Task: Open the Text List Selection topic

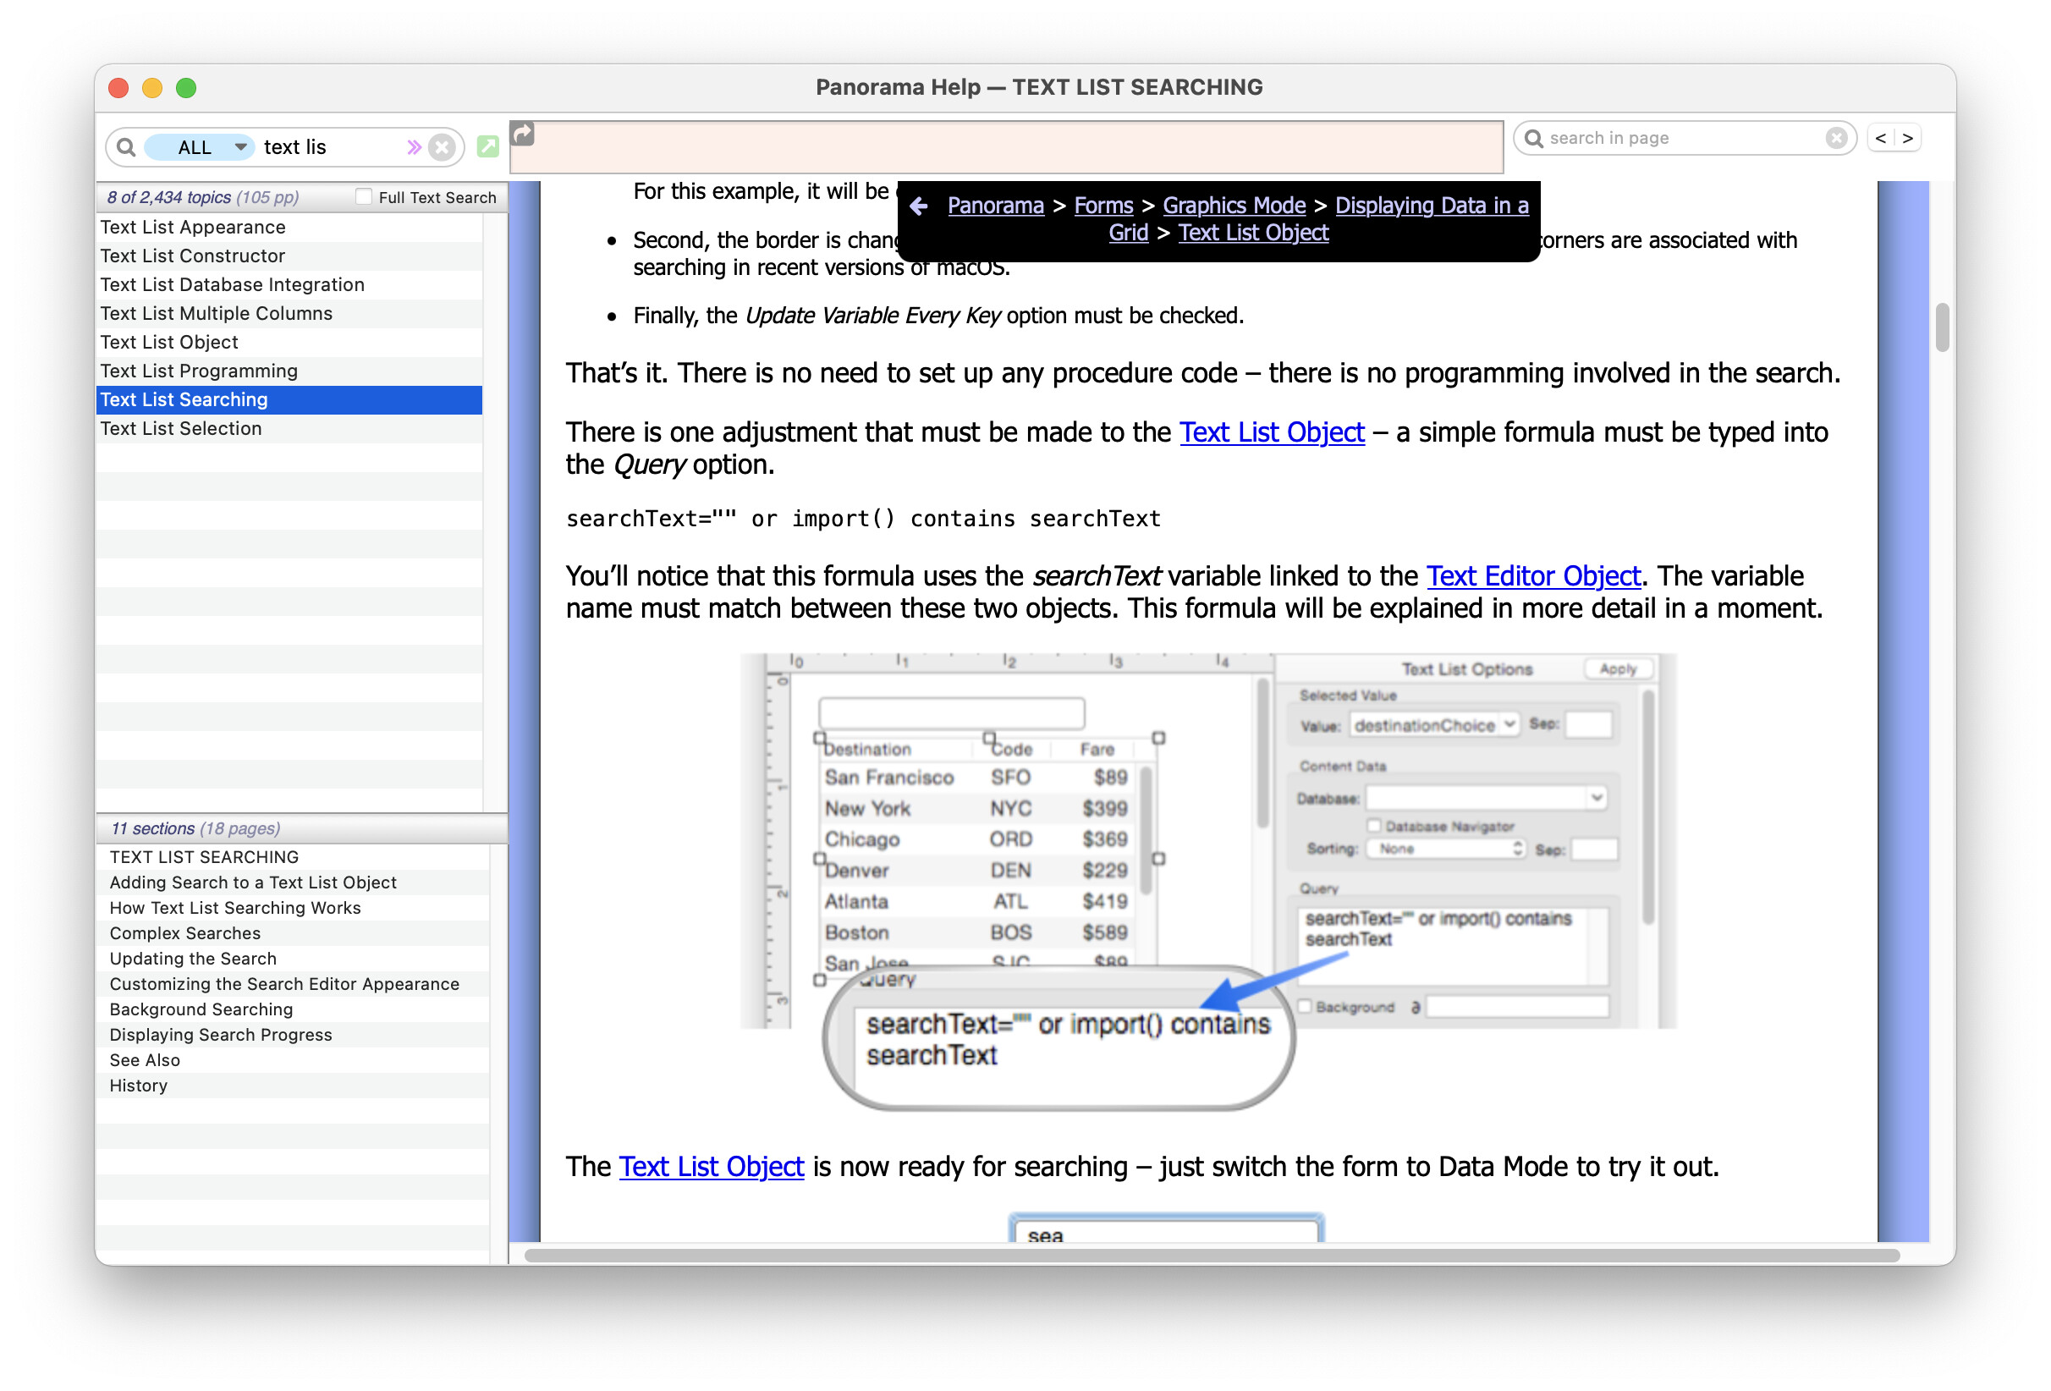Action: (289, 429)
